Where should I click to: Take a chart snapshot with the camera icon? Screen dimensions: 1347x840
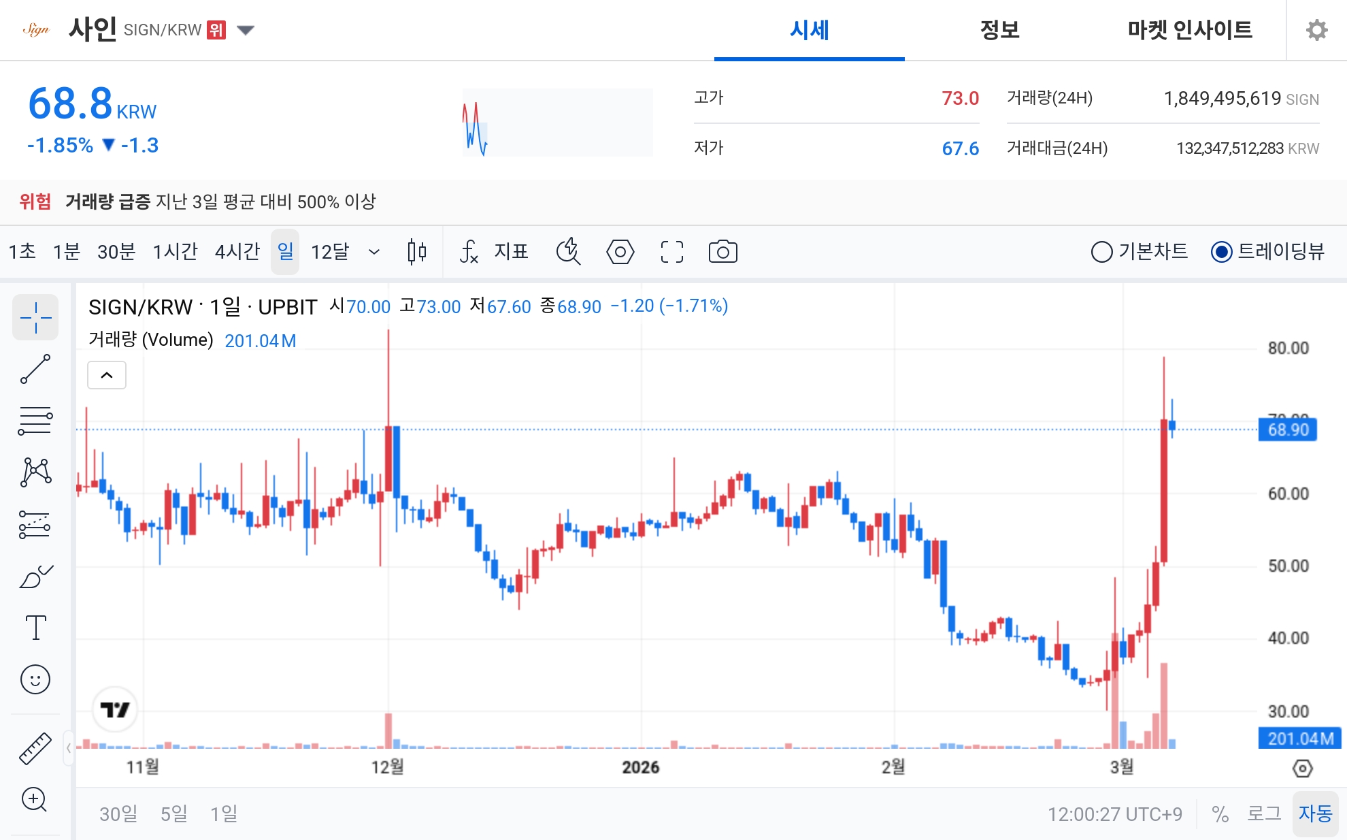tap(723, 252)
